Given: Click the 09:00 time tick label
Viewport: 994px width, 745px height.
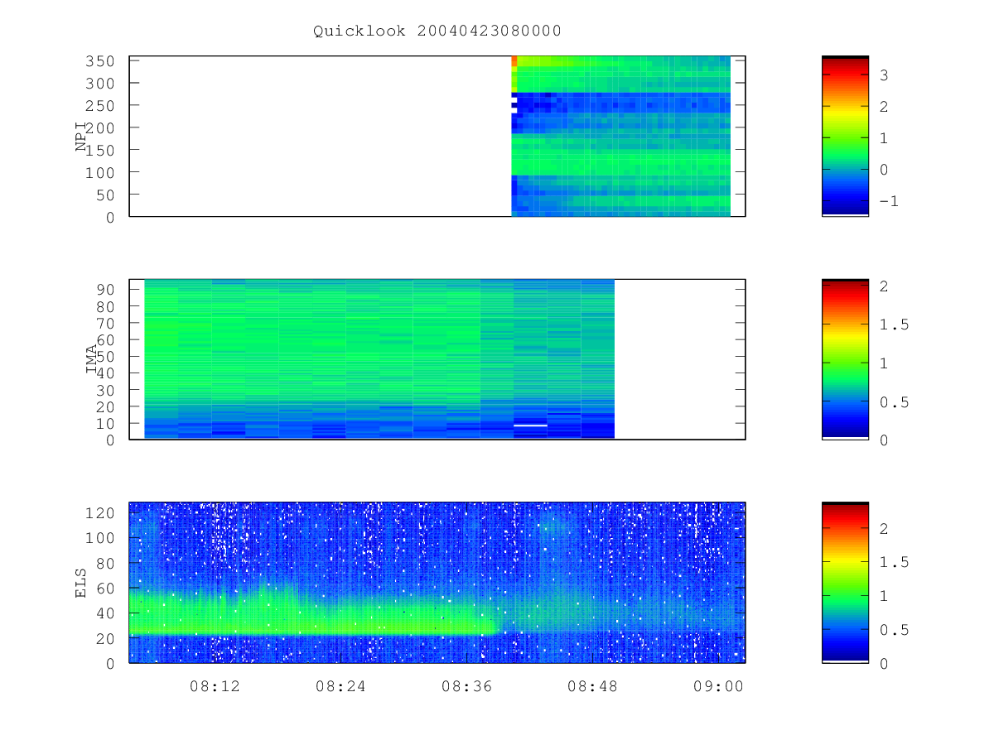Looking at the screenshot, I should (718, 685).
